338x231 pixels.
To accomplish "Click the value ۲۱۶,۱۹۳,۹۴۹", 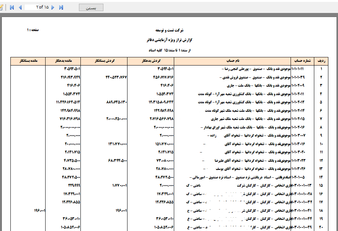I will click(70, 77).
